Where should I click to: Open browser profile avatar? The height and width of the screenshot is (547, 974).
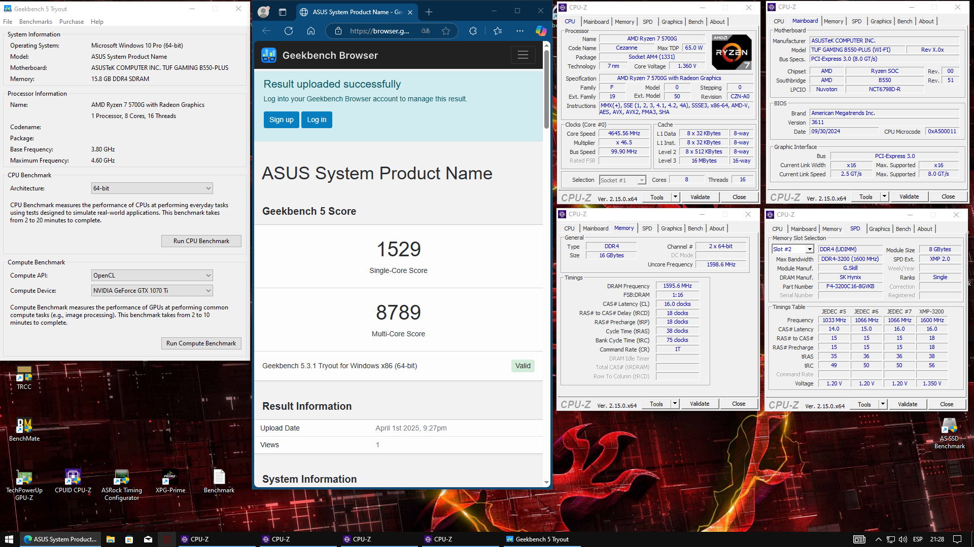[x=263, y=12]
